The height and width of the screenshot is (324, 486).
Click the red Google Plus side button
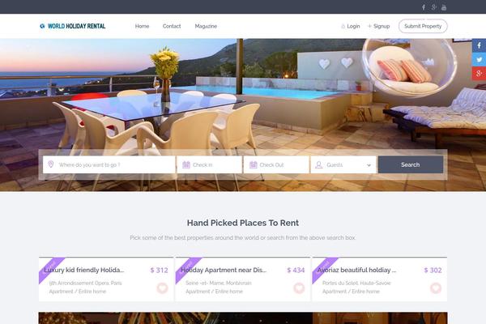tap(479, 74)
